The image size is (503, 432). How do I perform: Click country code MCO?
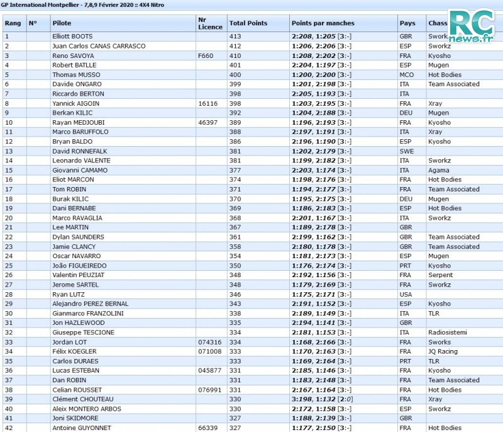point(407,74)
